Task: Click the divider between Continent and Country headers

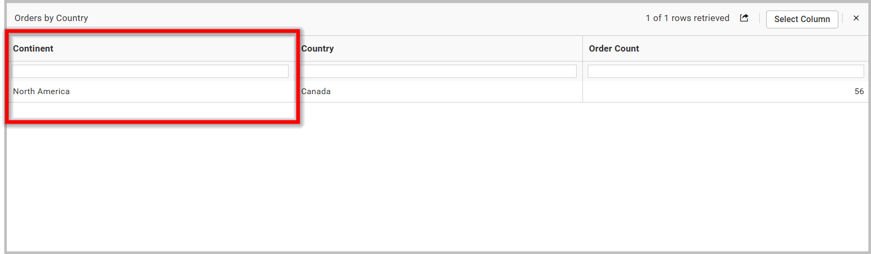Action: [295, 48]
